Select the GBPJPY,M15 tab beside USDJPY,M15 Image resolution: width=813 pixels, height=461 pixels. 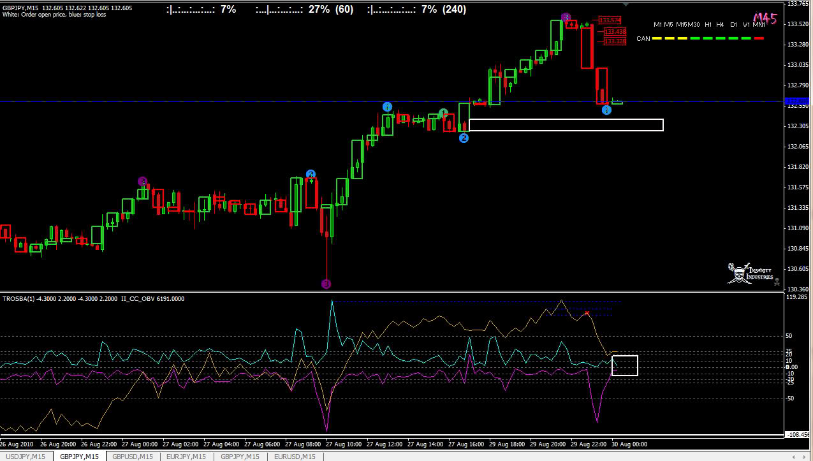(79, 457)
